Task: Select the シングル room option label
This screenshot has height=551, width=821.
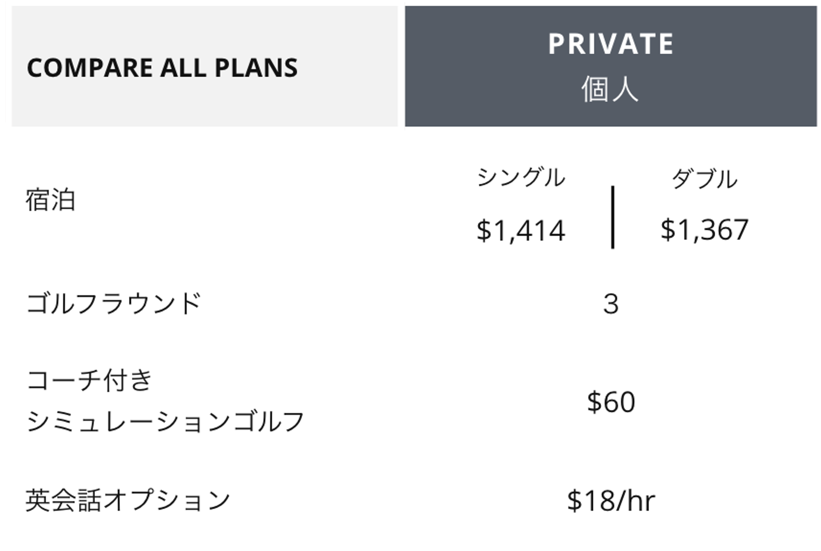Action: (522, 177)
